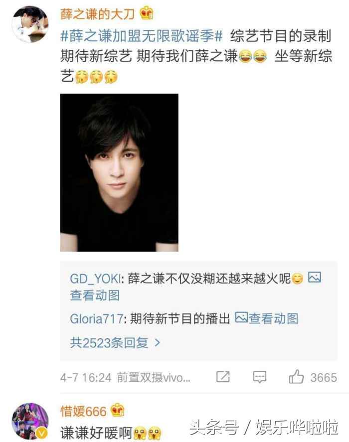
Task: Expand all replies via 共2523条回复
Action: pyautogui.click(x=115, y=343)
